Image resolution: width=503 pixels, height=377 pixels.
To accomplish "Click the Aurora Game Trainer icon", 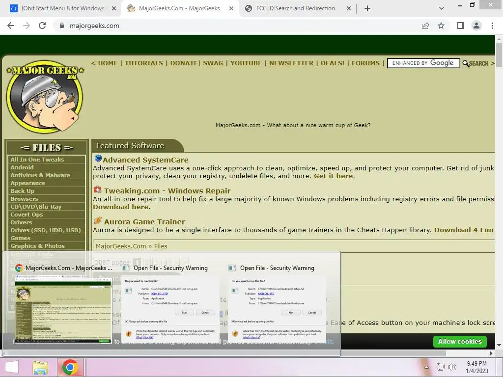I will [x=98, y=220].
